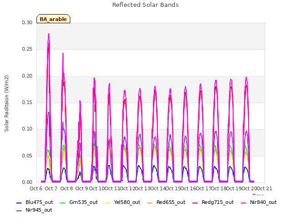Click the 0.00 y-axis tick label
The height and width of the screenshot is (219, 292).
[27, 182]
